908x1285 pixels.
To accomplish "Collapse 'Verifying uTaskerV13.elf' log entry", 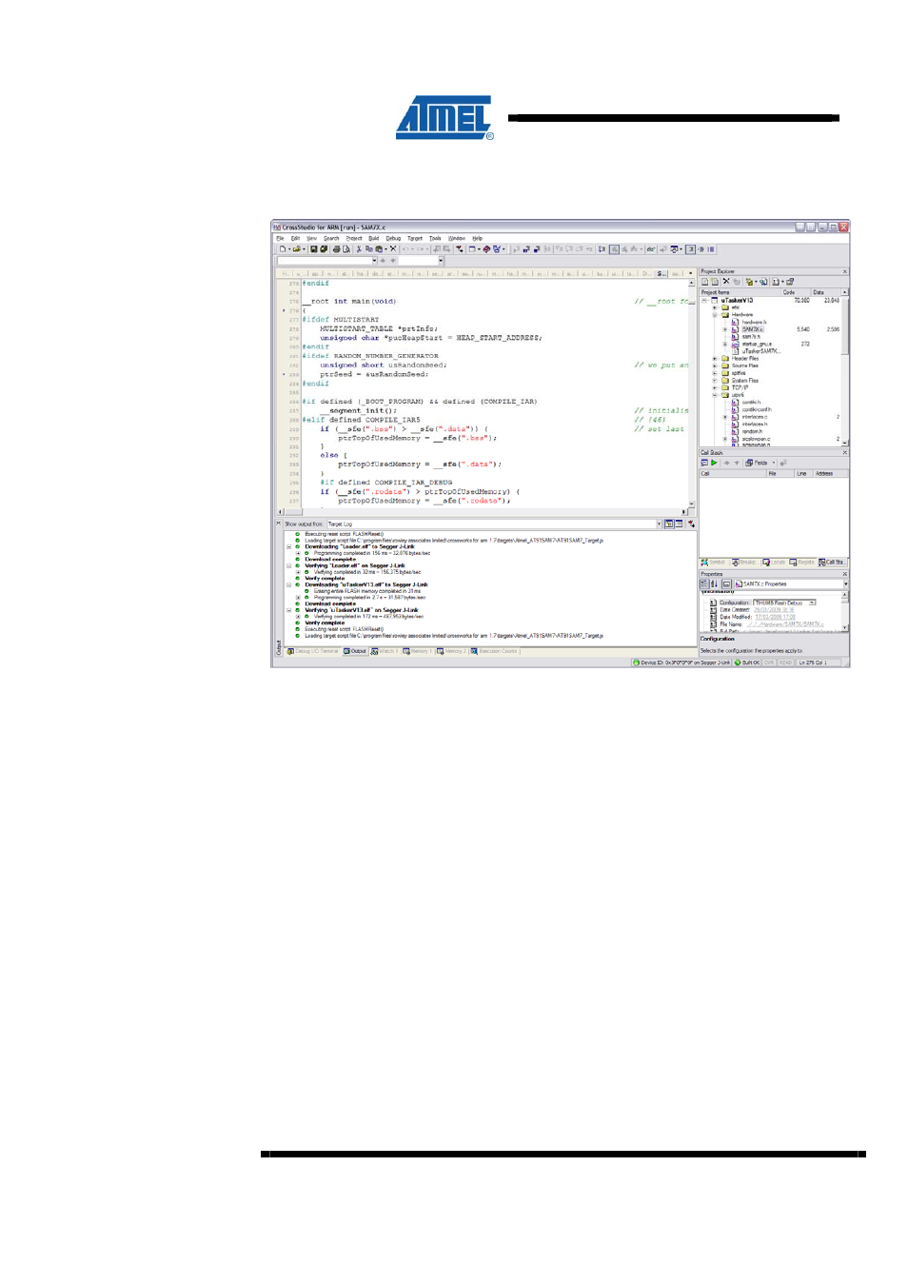I will pos(289,610).
